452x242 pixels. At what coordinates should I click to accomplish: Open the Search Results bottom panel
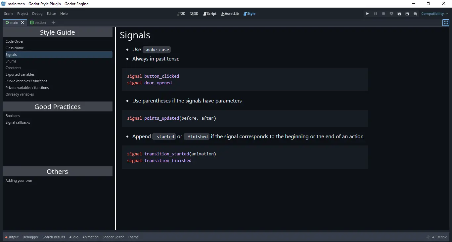(x=54, y=237)
